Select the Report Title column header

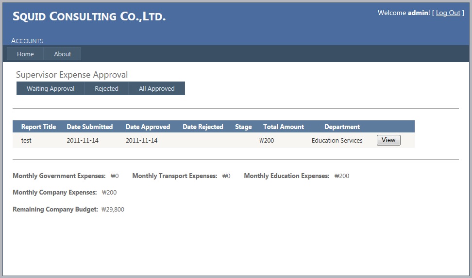tap(38, 127)
